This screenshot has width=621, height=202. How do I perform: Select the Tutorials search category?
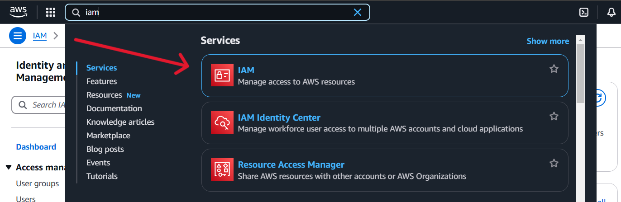[x=102, y=176]
